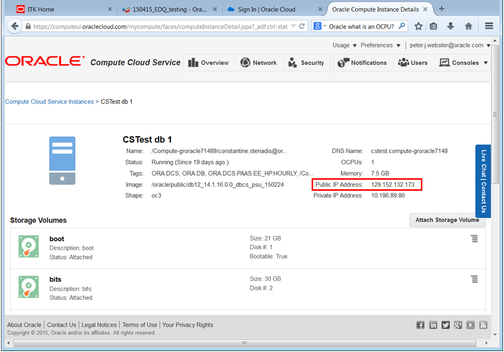The height and width of the screenshot is (352, 504).
Task: Open the bookmarks list icon
Action: [433, 27]
